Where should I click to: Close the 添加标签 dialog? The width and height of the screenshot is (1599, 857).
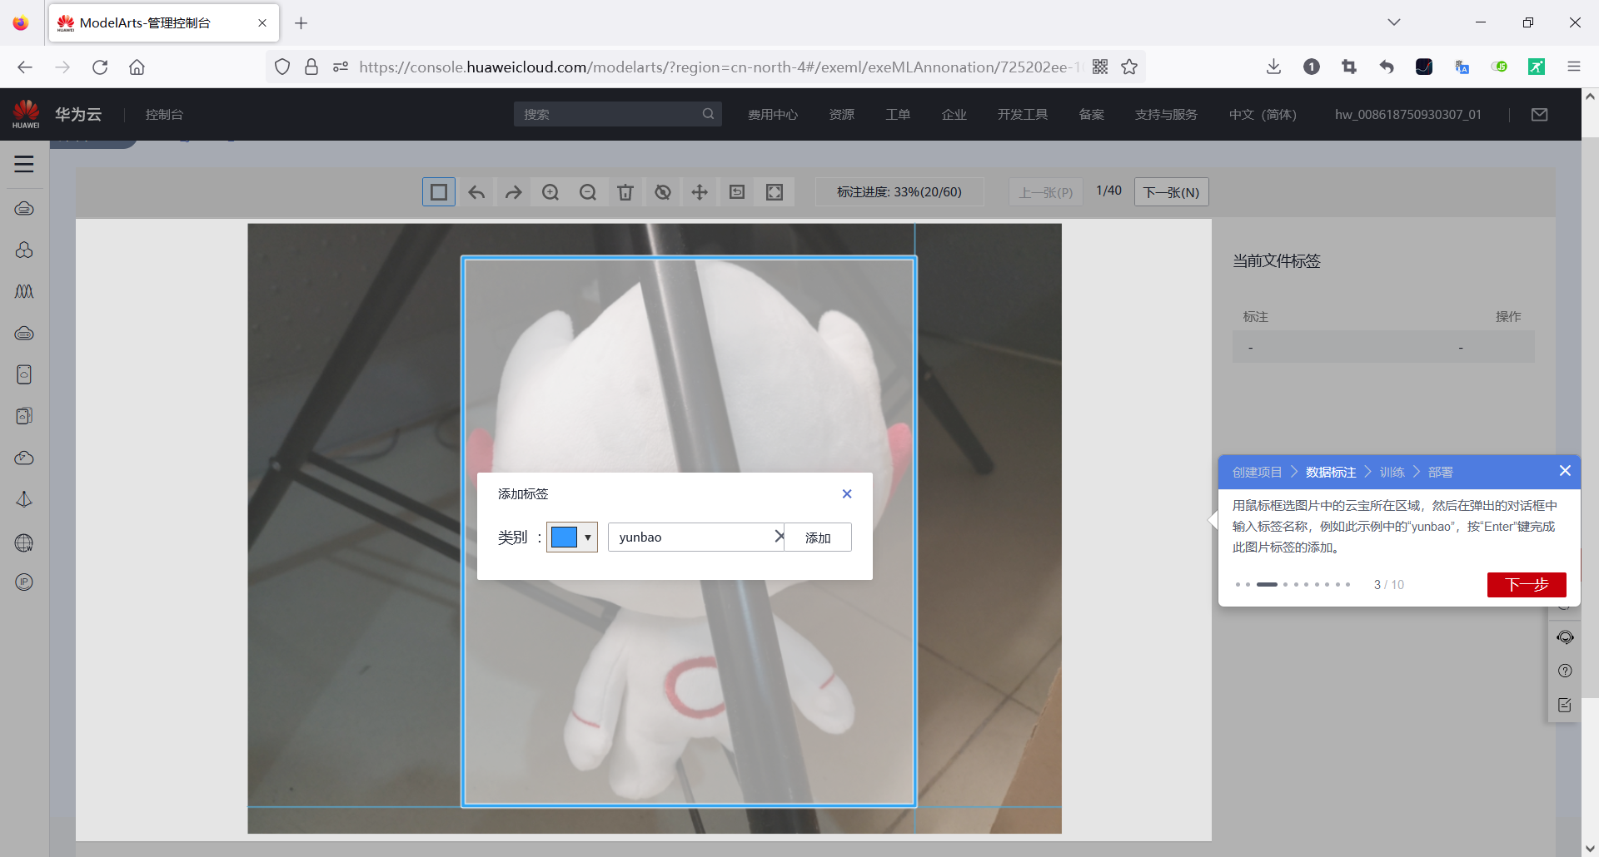coord(847,493)
